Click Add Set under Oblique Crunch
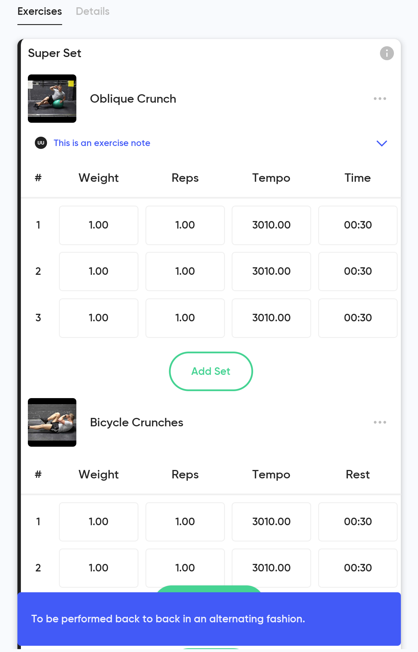This screenshot has width=418, height=652. [x=211, y=371]
